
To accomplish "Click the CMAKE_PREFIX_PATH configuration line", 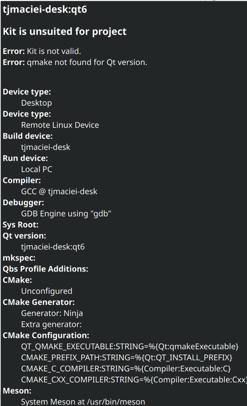I will click(127, 358).
